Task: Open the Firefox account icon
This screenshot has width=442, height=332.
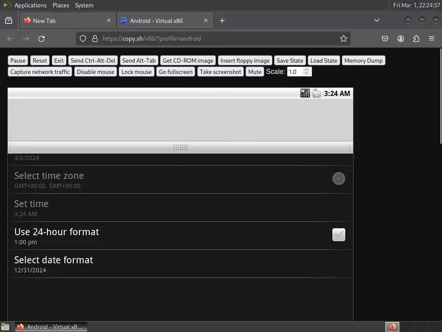Action: click(401, 38)
